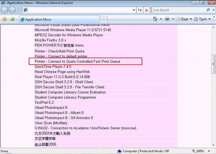Open Virus Scan (McAfee) link
This screenshot has width=216, height=154.
tap(51, 123)
